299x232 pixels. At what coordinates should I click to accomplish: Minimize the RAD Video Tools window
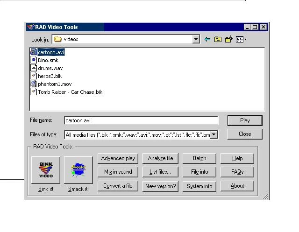[247, 27]
